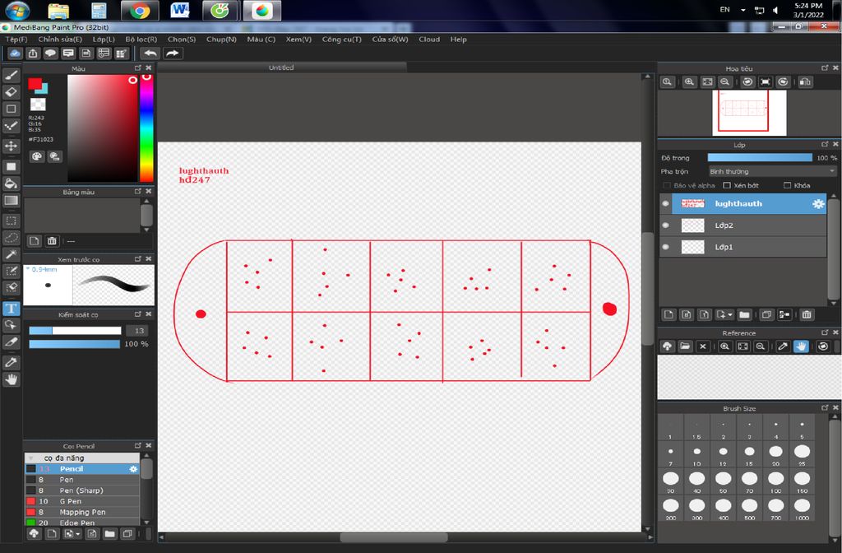Choose brush size 100 in Brush Size panel
842x553 pixels.
(775, 481)
